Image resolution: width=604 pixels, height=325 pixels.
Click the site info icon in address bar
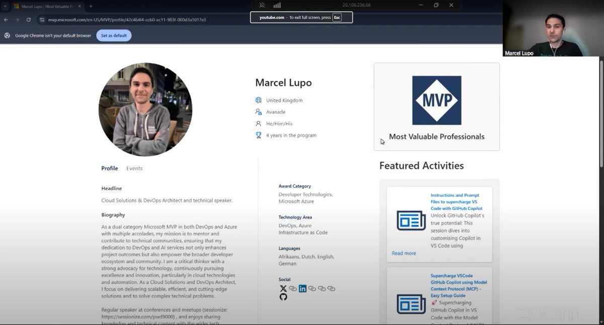(42, 20)
